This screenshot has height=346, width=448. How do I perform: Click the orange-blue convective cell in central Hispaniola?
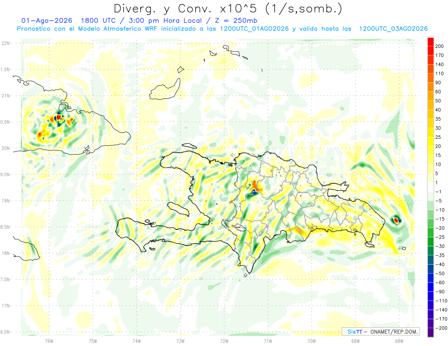point(254,188)
